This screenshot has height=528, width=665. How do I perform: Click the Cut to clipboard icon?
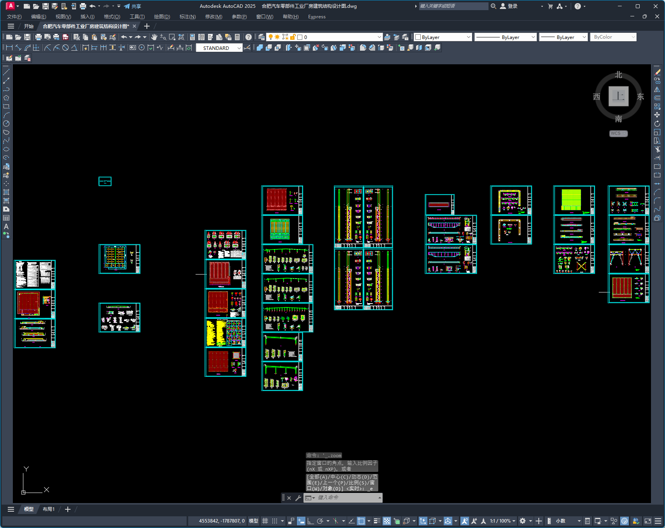click(77, 37)
